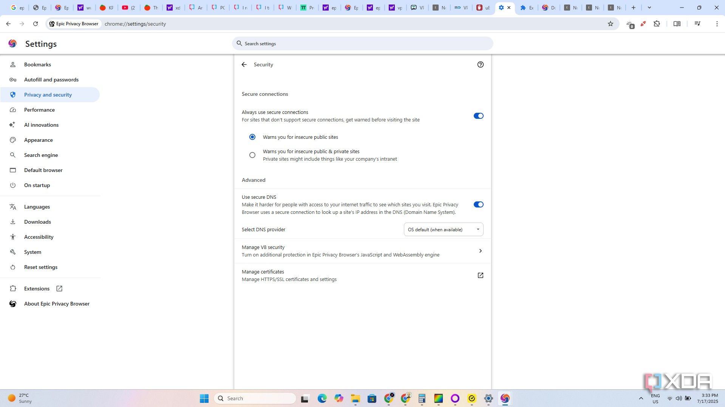Open the Select DNS provider dropdown
The height and width of the screenshot is (407, 725).
[x=444, y=229]
